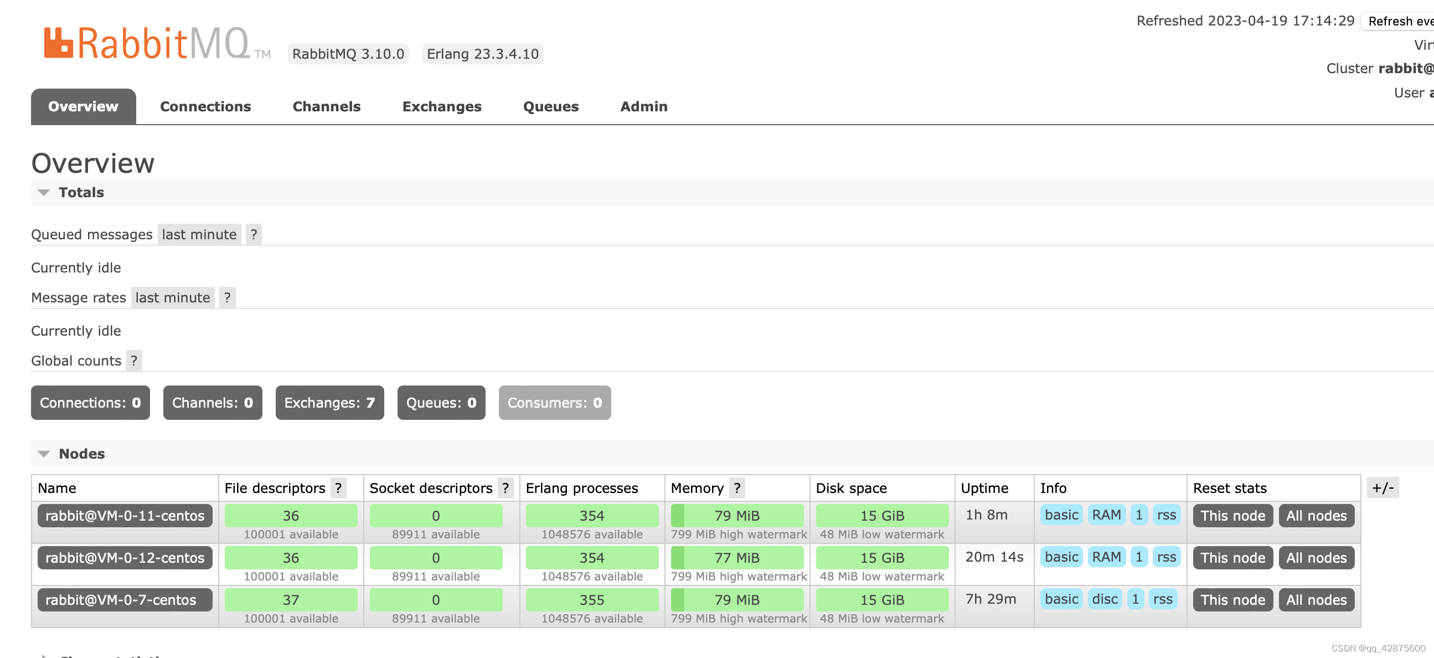
Task: Click the Exchanges: 7 count button
Action: pos(329,403)
